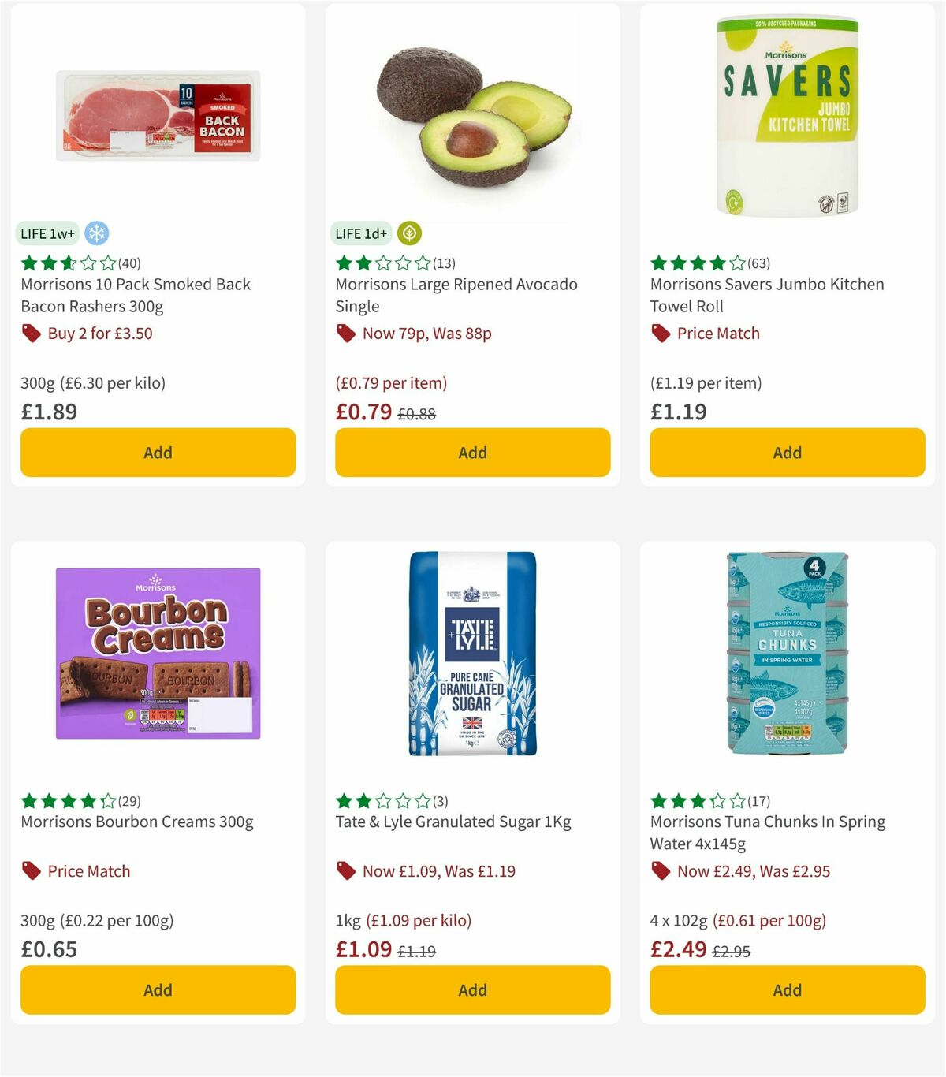Viewport: 946px width, 1077px height.
Task: Click the Price Match tag icon on kitchen towel
Action: click(x=661, y=334)
